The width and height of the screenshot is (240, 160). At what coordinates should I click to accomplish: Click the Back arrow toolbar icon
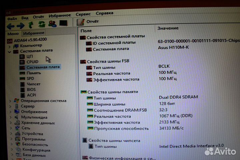[x=11, y=26]
